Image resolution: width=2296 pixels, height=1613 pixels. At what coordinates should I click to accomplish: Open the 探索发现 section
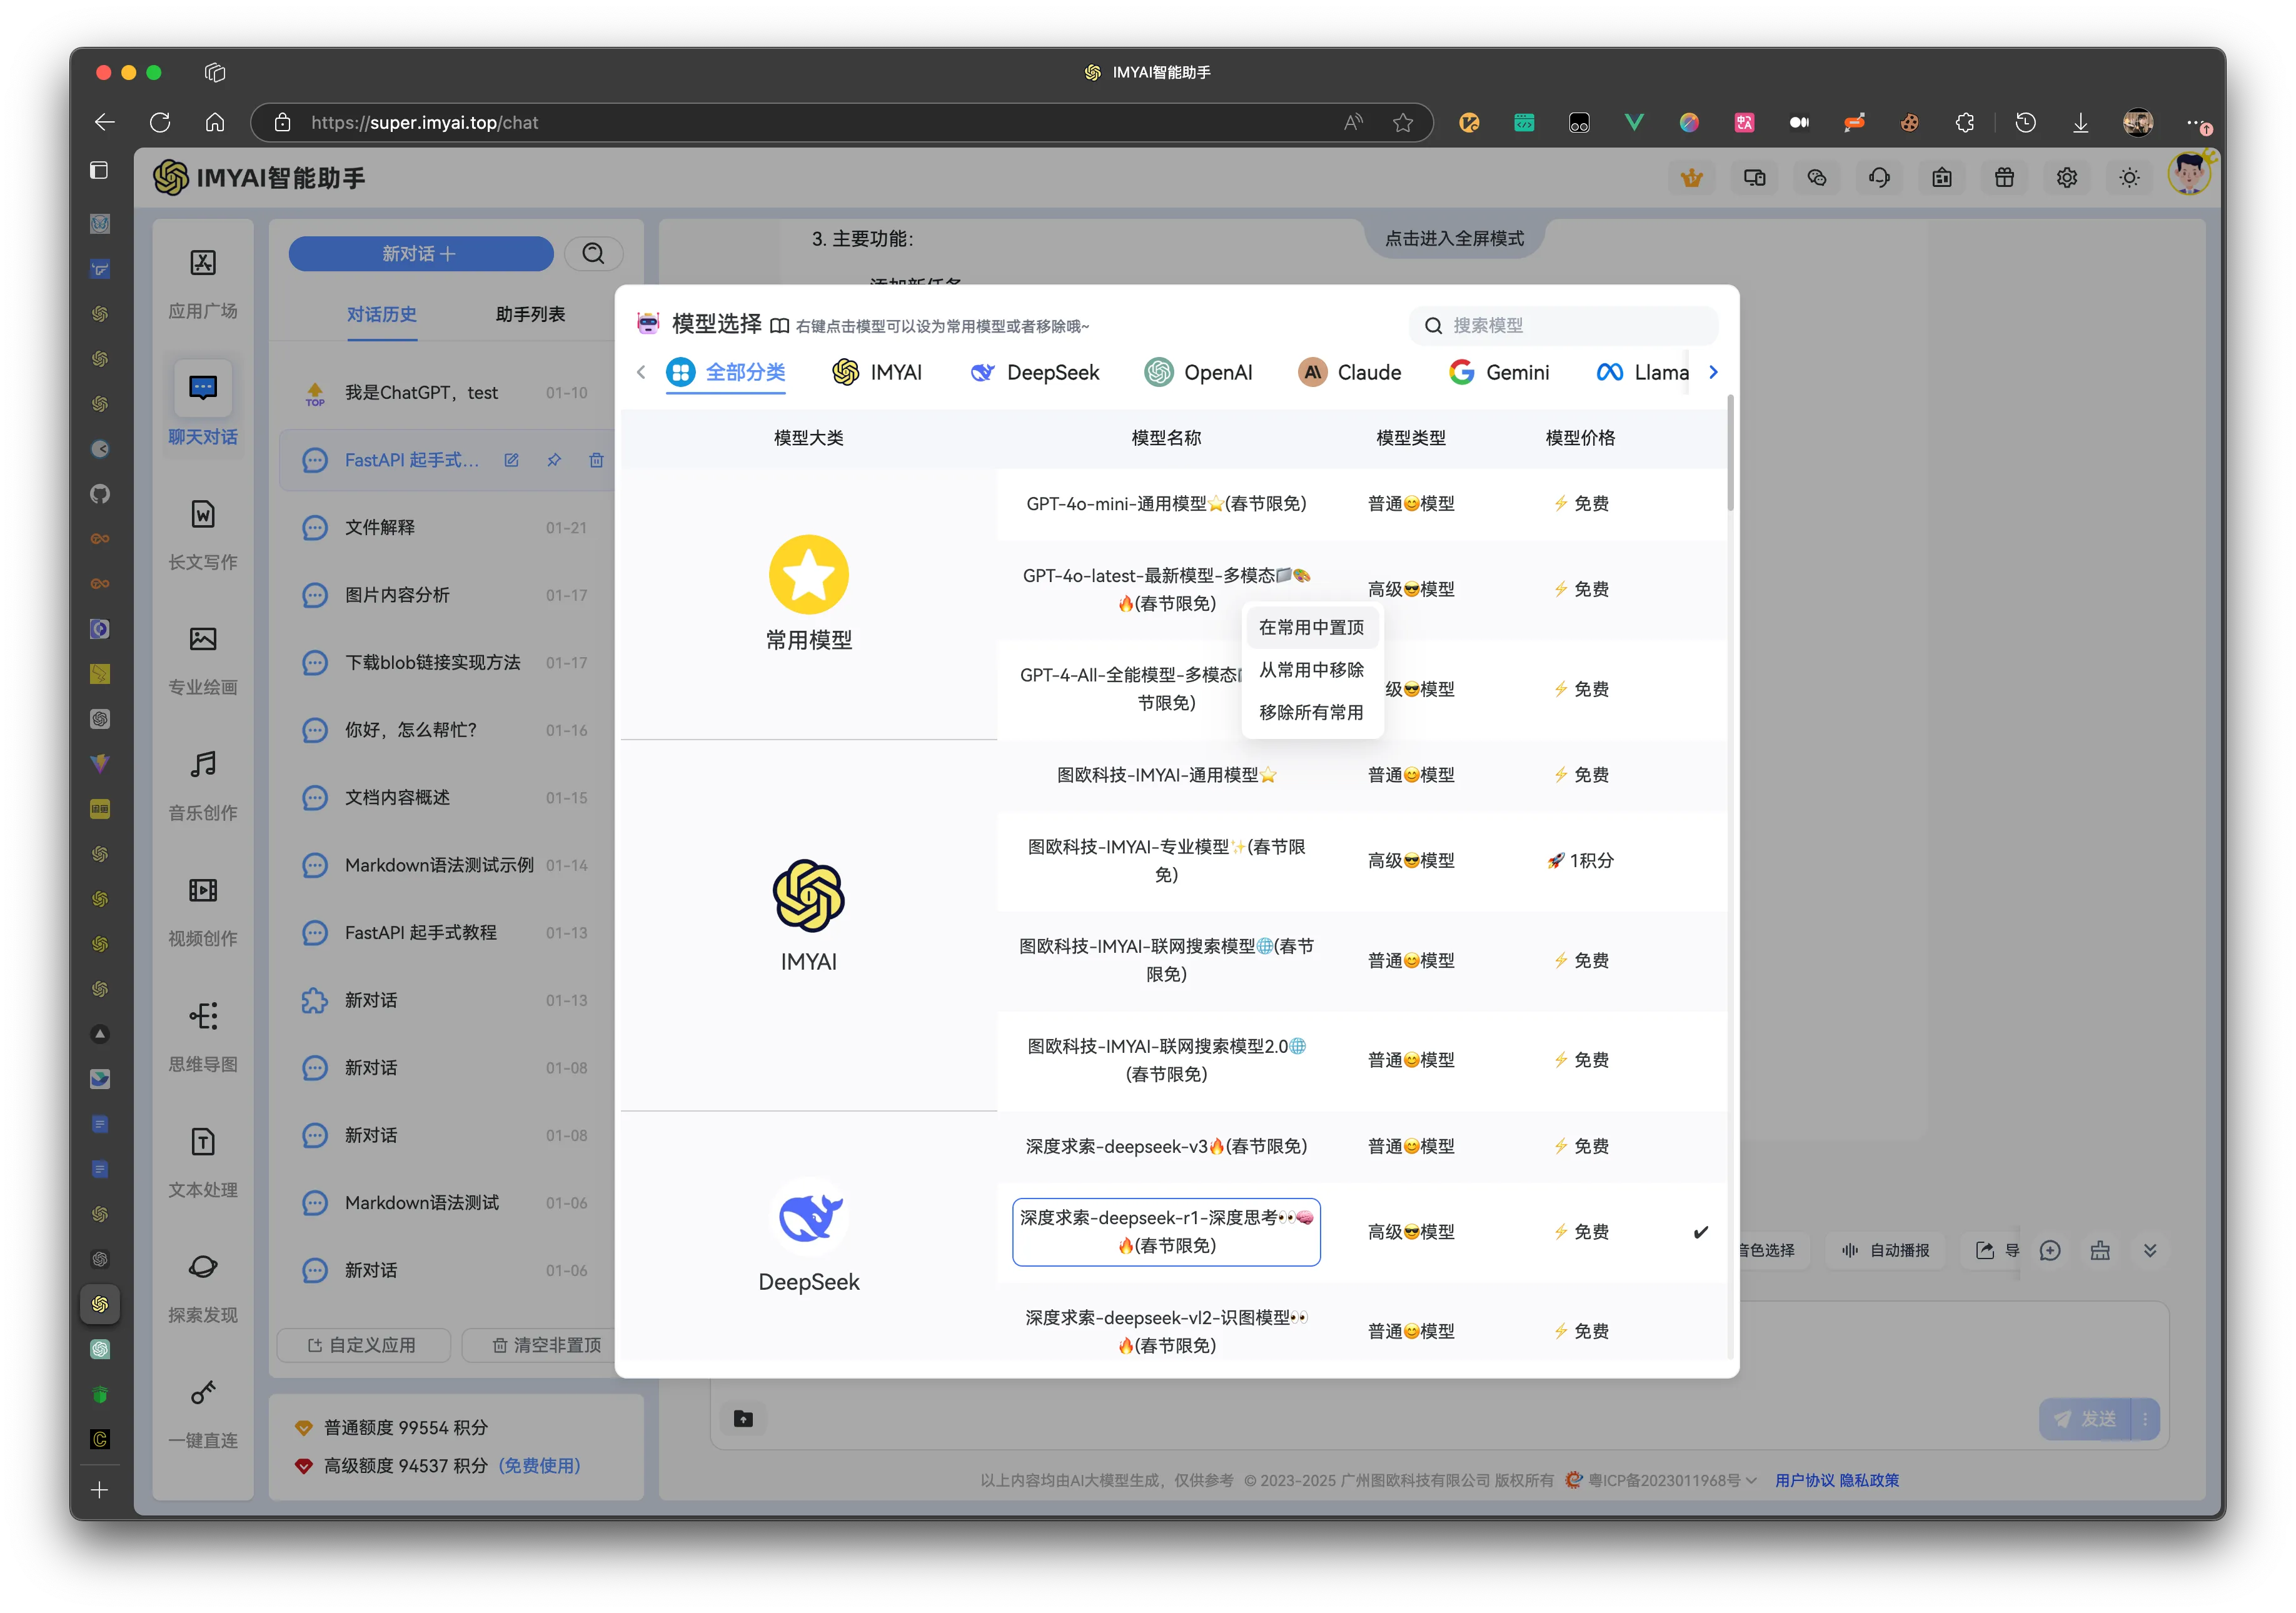click(203, 1288)
